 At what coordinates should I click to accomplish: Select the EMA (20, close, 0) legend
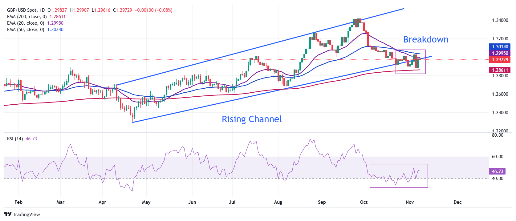pyautogui.click(x=26, y=23)
